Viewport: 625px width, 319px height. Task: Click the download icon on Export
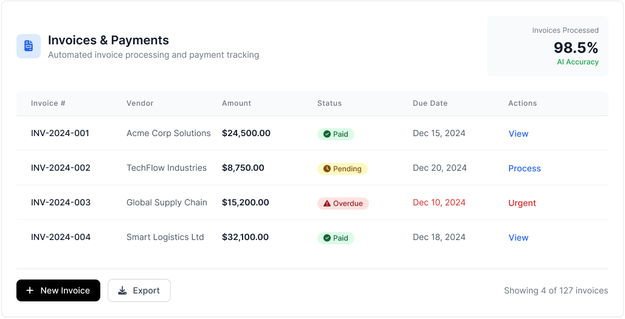point(122,291)
